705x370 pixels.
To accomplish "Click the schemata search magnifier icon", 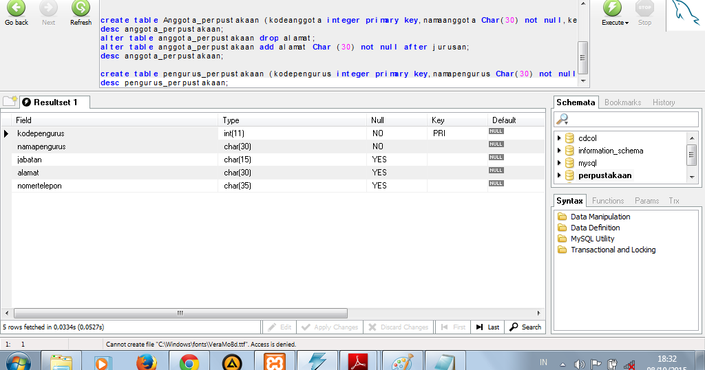I will click(562, 120).
